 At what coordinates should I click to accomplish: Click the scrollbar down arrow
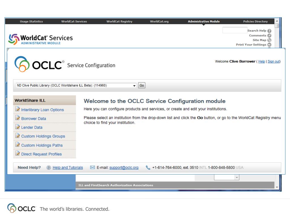tap(277, 187)
